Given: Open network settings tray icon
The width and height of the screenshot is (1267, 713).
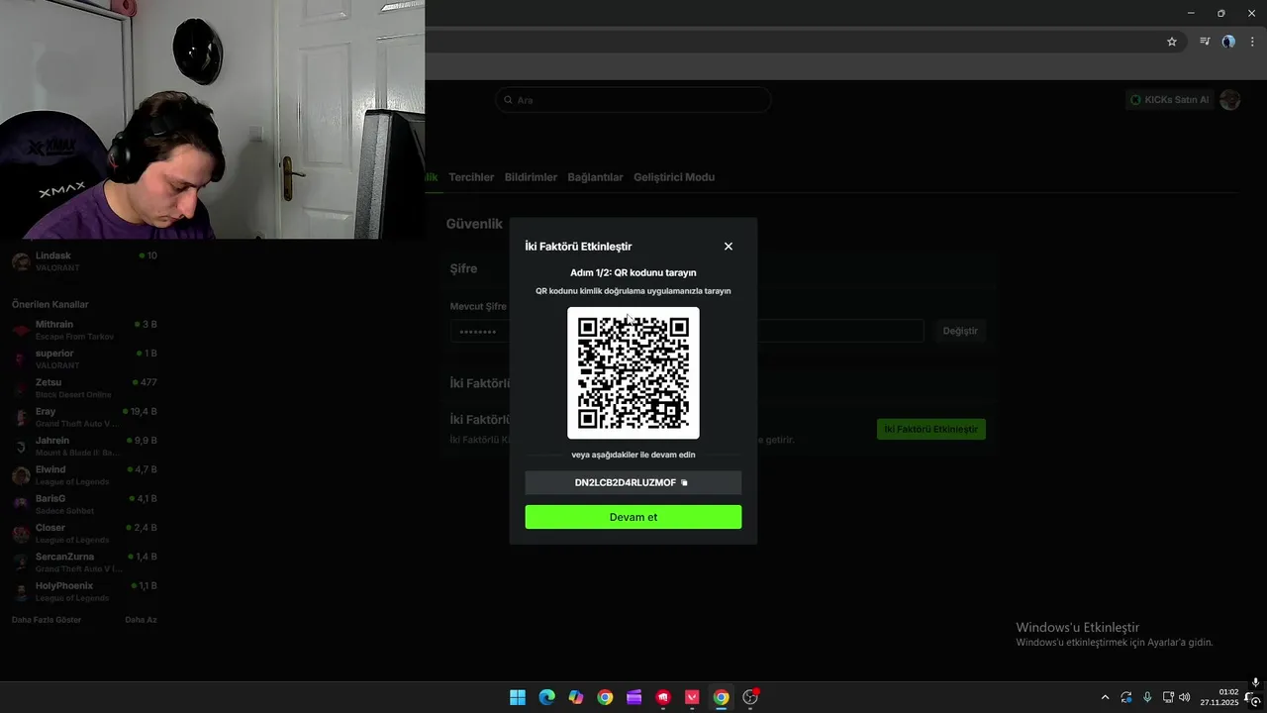Looking at the screenshot, I should (1168, 697).
